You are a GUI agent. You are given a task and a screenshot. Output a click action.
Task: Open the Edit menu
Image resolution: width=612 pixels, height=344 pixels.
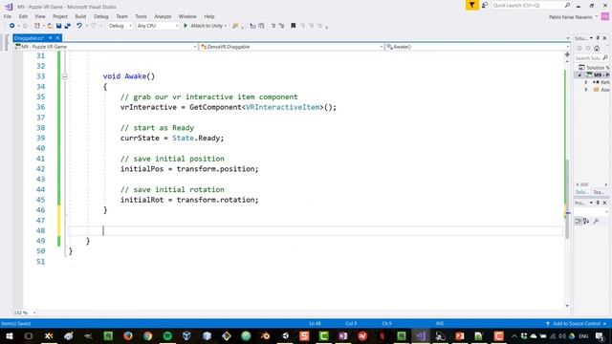tap(23, 16)
